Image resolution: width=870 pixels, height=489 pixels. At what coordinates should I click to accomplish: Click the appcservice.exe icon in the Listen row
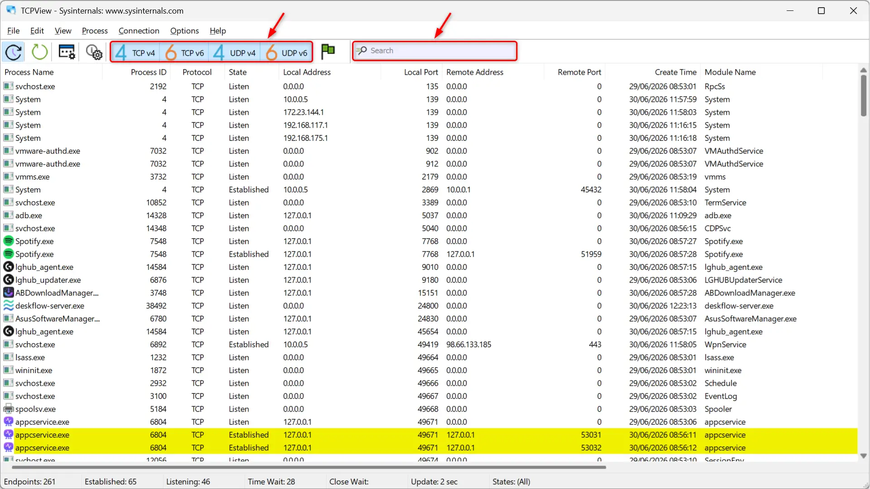click(8, 422)
